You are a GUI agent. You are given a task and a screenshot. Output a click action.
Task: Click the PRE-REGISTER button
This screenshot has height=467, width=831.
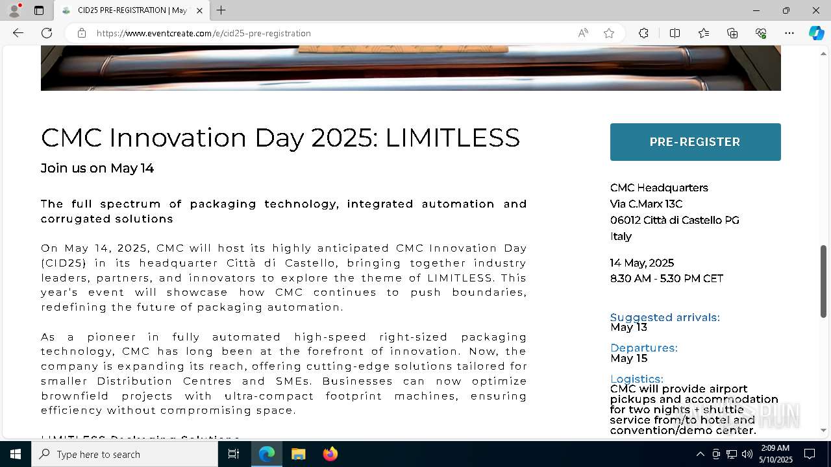695,142
